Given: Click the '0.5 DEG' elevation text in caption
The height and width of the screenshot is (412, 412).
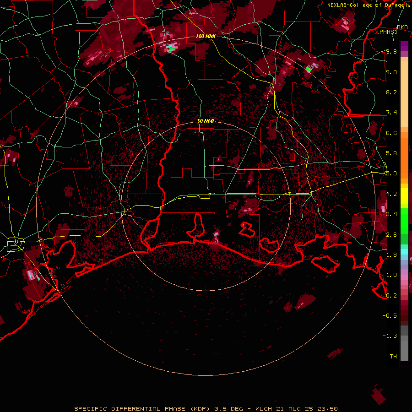Looking at the screenshot, I should click(x=228, y=409).
